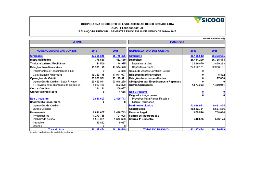This screenshot has height=180, width=255.
Task: Select the Imobilizado de uso row label
Action: click(x=44, y=119)
